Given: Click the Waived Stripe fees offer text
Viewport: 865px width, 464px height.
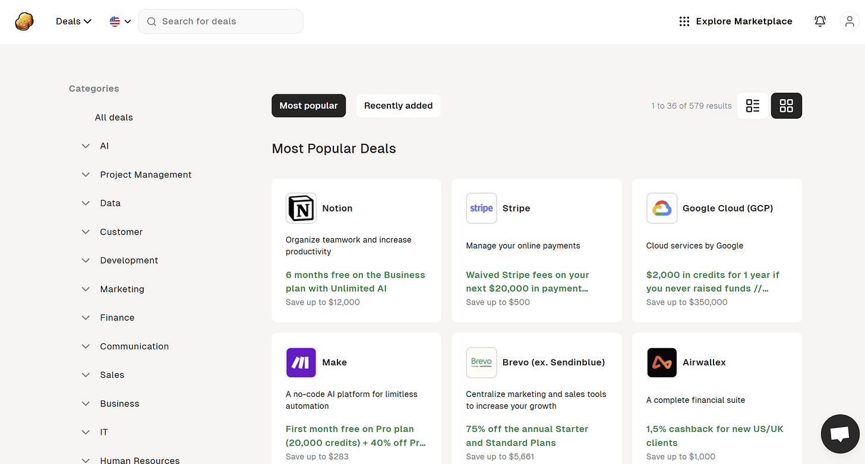Looking at the screenshot, I should [528, 282].
